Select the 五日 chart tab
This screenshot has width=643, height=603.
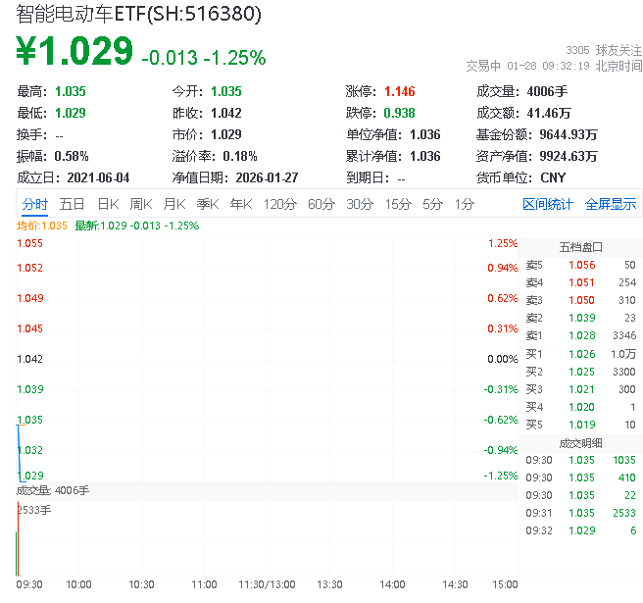pos(72,204)
